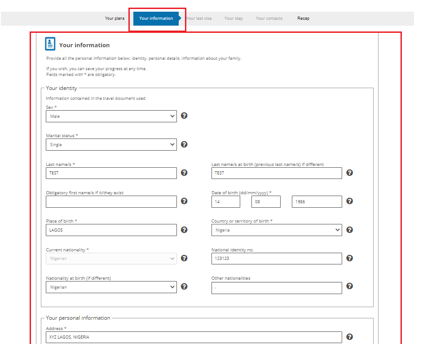Screen dimensions: 427x344
Task: Show help for Other nationalities field
Action: (349, 286)
